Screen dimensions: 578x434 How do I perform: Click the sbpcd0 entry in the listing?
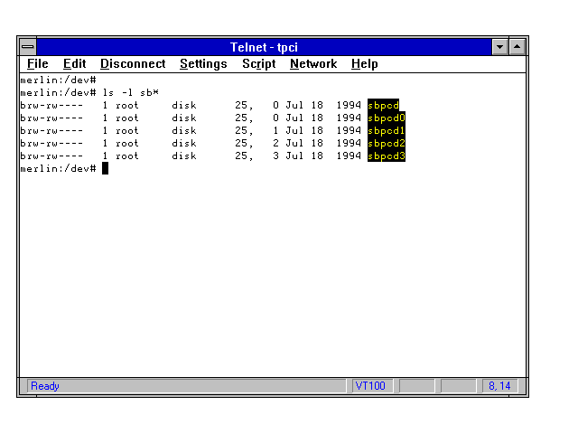387,118
